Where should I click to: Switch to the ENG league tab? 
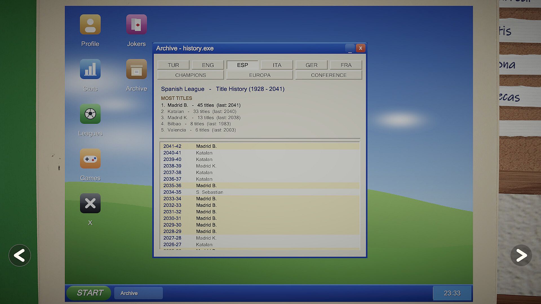208,65
